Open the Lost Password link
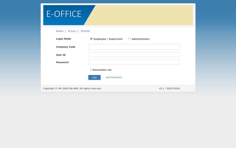Viewport: 236px width, 148px height. coord(114,77)
